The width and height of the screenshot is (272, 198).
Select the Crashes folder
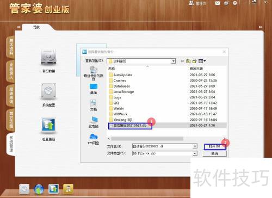118,81
